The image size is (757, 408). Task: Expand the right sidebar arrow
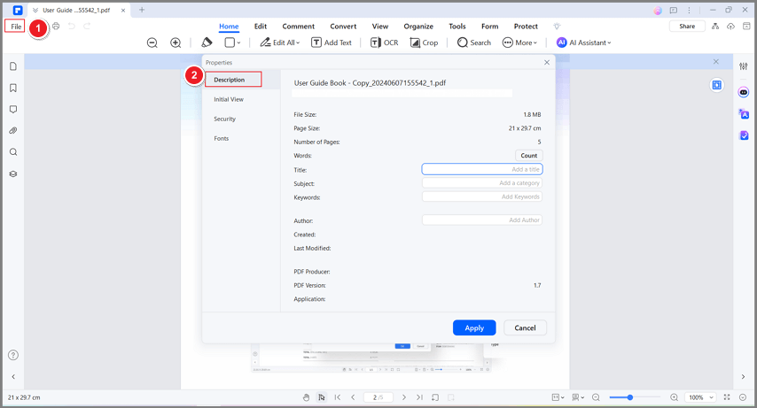744,377
